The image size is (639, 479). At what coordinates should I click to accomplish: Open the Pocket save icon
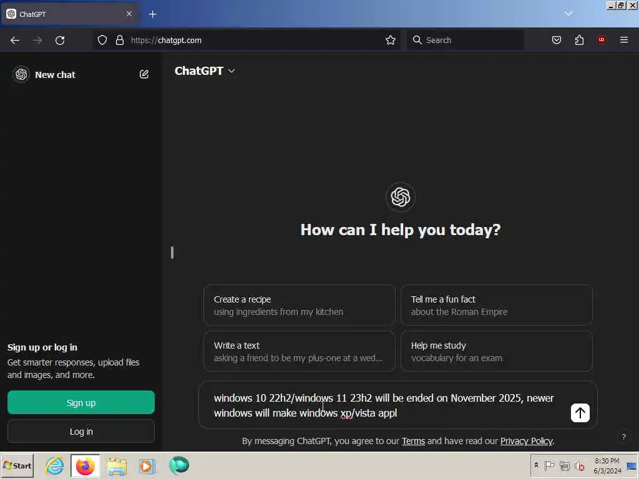click(x=557, y=40)
